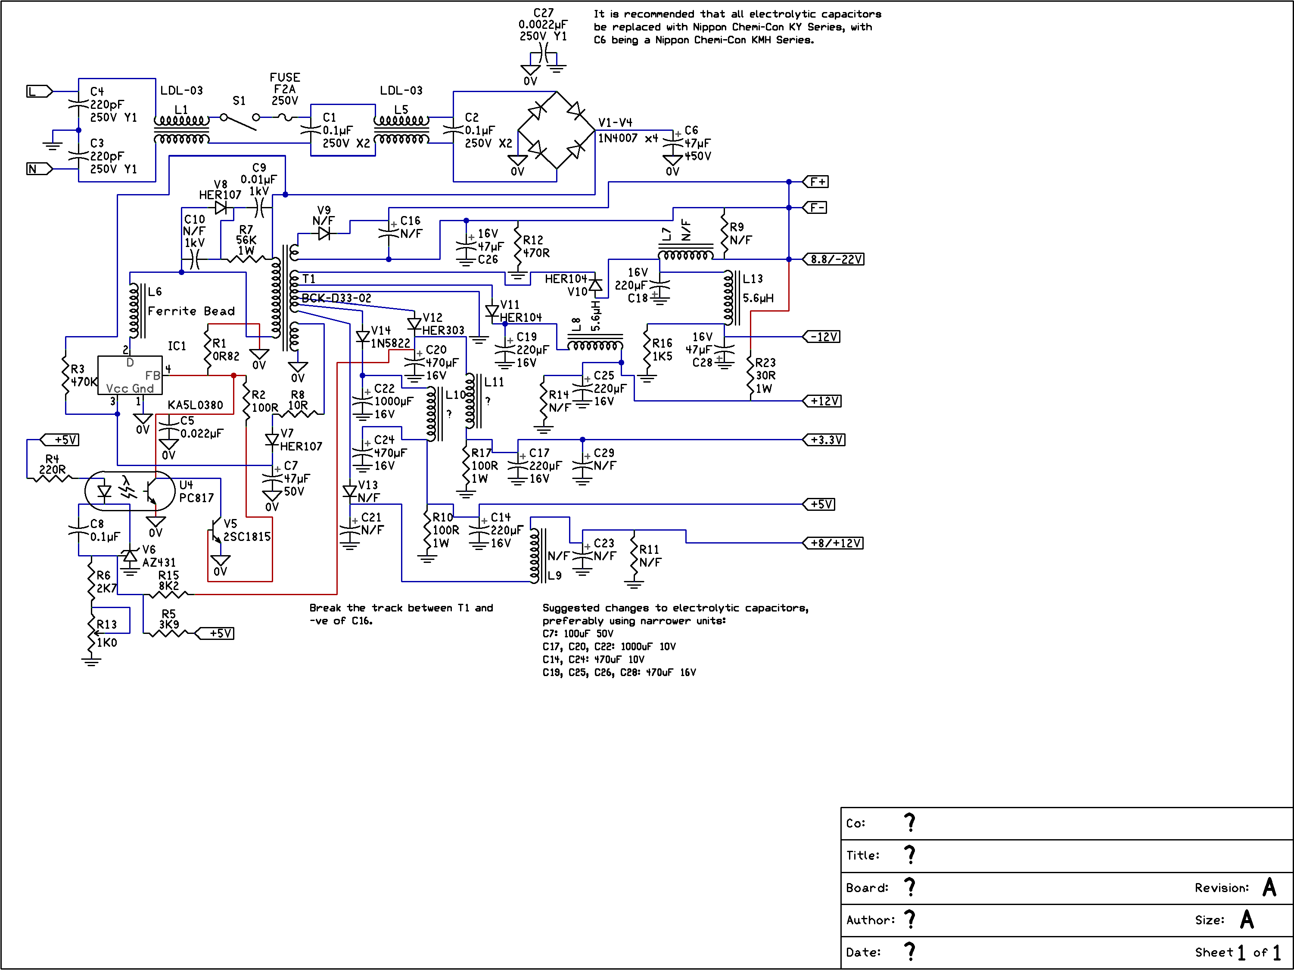Click the +8/+12V output connector

[x=834, y=543]
